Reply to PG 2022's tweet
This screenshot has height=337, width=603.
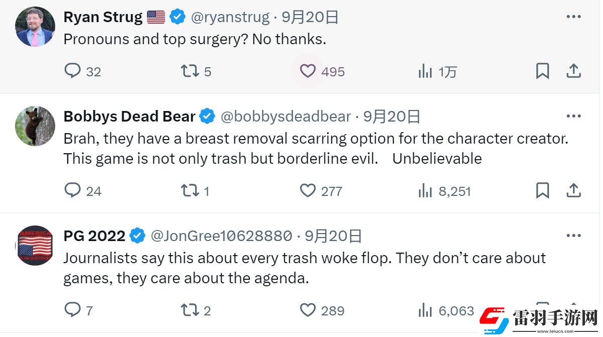point(73,310)
